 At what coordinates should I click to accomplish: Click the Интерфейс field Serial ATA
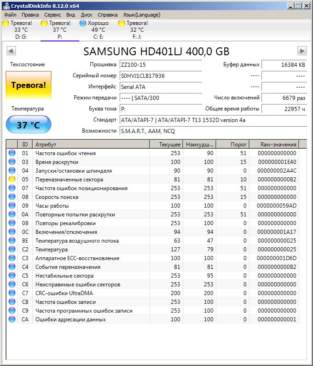pos(161,87)
